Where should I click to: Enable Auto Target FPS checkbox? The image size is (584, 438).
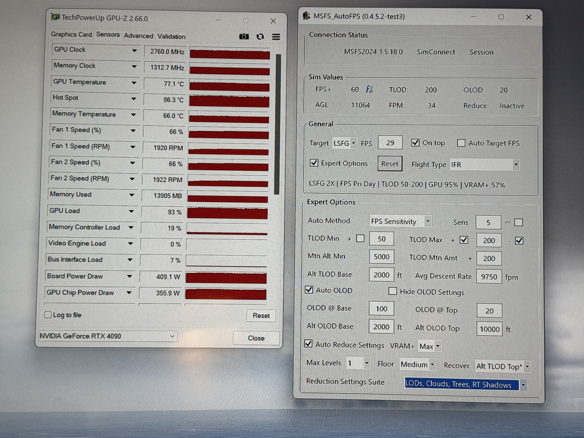coord(461,143)
